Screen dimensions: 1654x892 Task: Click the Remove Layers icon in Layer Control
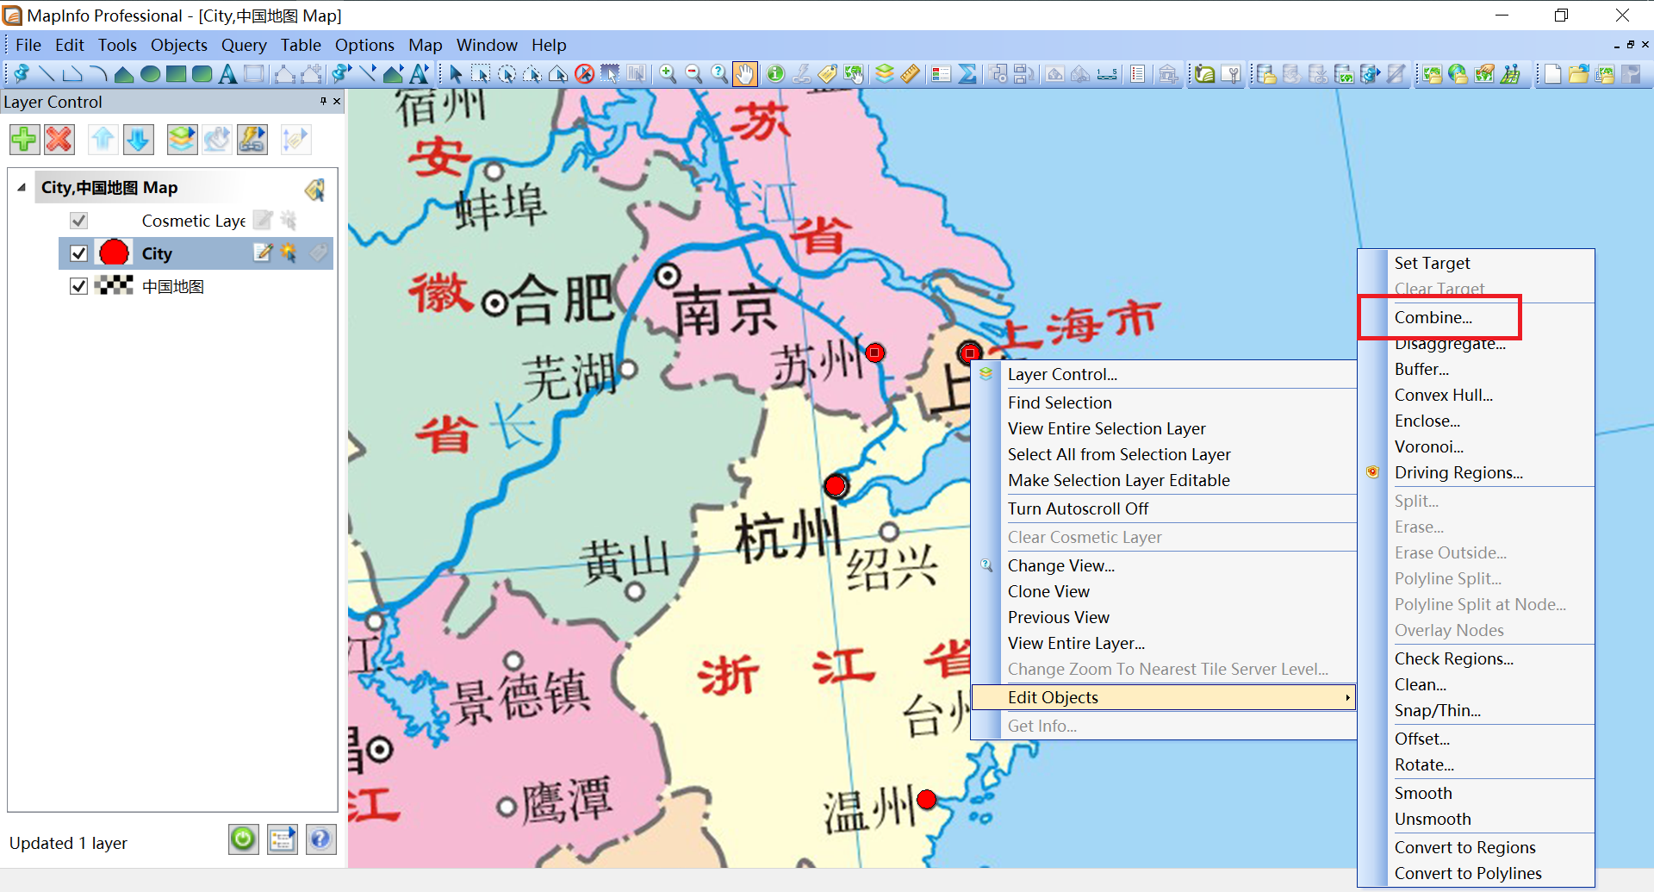[x=59, y=139]
